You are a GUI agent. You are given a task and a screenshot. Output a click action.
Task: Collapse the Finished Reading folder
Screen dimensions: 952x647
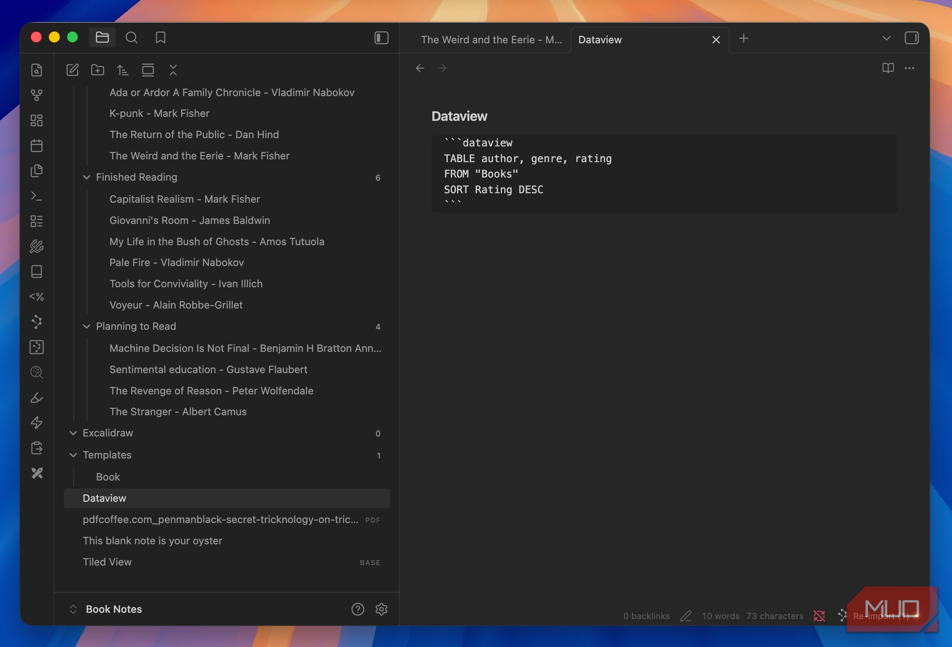[x=87, y=177]
